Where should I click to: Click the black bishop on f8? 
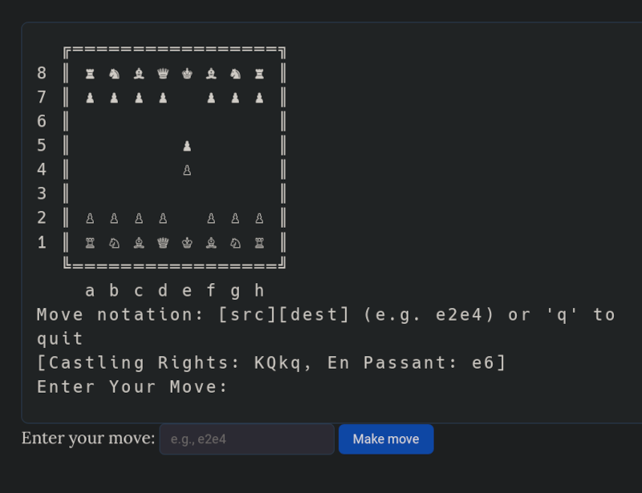(211, 74)
